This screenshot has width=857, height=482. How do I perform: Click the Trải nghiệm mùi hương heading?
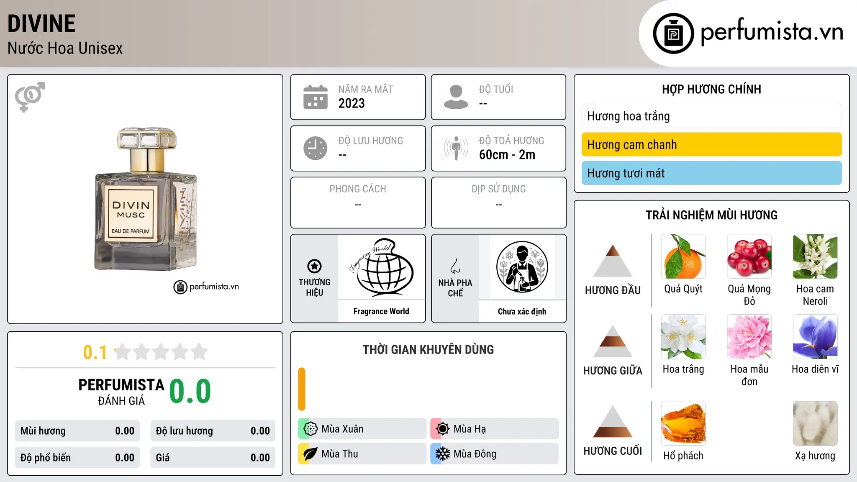tap(711, 215)
